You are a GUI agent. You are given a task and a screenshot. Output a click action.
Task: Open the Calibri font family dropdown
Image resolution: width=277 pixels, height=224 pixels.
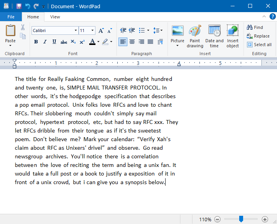coord(76,30)
